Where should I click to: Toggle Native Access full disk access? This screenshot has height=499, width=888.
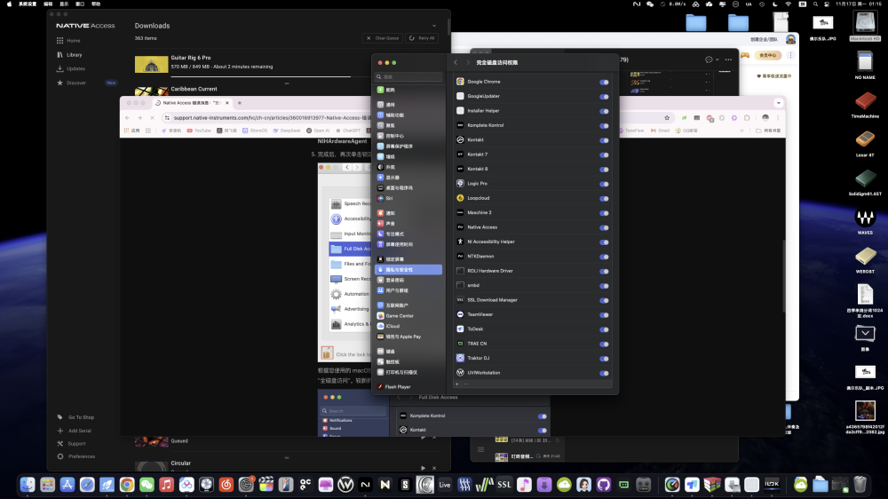(604, 227)
